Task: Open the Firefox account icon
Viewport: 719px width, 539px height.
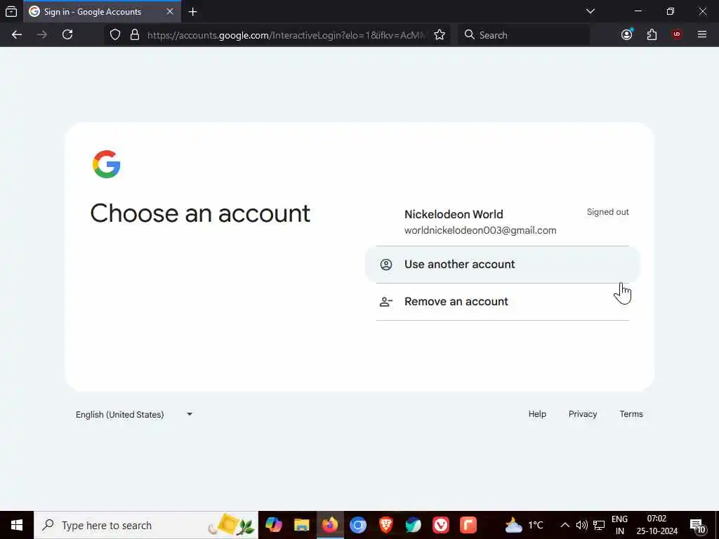Action: click(x=627, y=35)
